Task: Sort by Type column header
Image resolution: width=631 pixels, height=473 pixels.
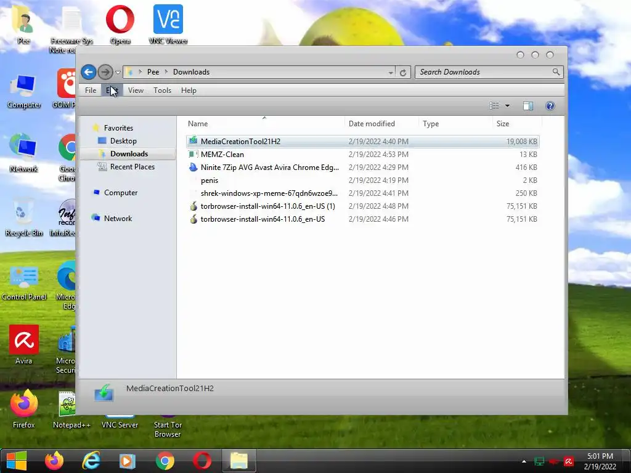Action: point(455,124)
